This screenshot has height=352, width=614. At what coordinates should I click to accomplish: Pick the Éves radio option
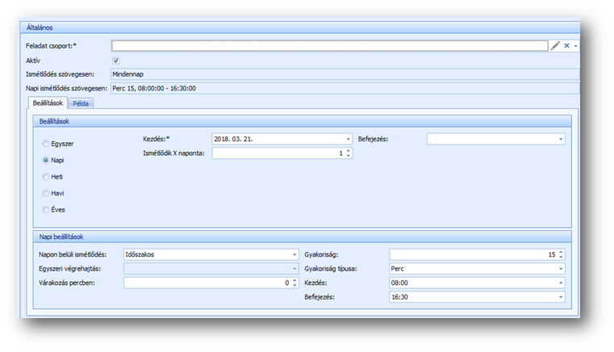click(x=45, y=210)
